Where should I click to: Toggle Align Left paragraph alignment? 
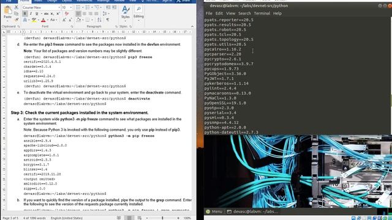(x=78, y=13)
